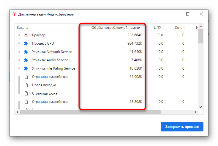Click page icon of 55 908K Страница смартбокса
This screenshot has height=146, width=218.
click(x=26, y=77)
